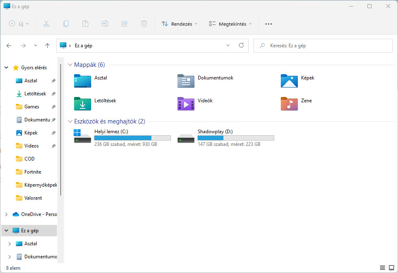Click the Share icon in toolbar
Image resolution: width=398 pixels, height=273 pixels.
[x=125, y=24]
